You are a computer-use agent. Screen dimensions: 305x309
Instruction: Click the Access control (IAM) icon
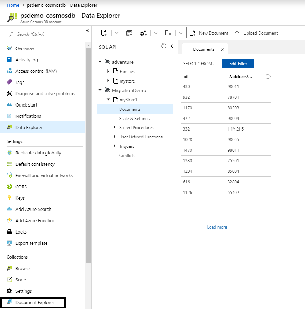tap(9, 71)
